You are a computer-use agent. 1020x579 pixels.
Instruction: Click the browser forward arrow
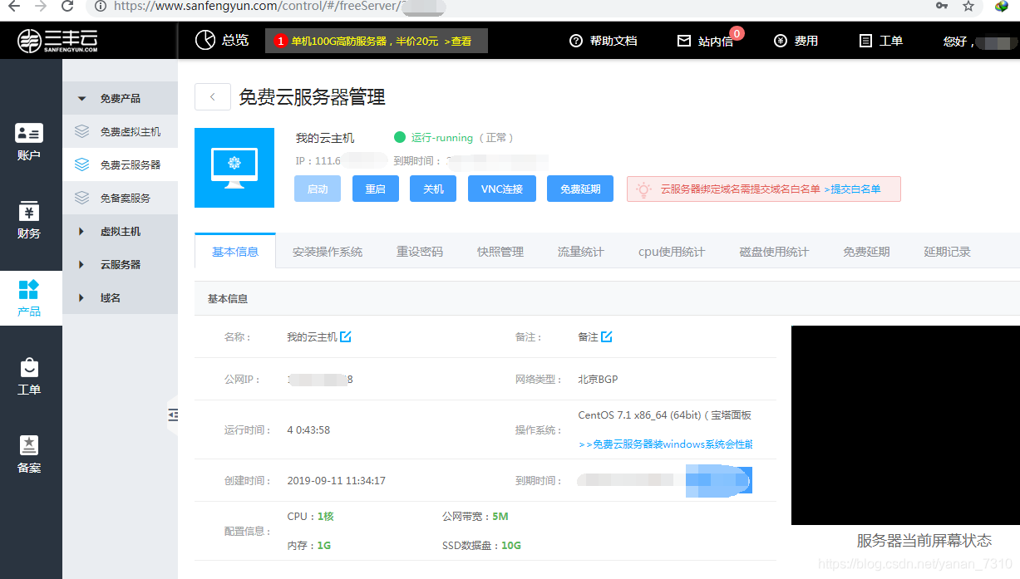click(41, 6)
